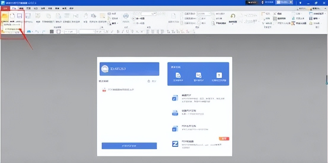Click the Print icon in ribbon

coord(126,16)
